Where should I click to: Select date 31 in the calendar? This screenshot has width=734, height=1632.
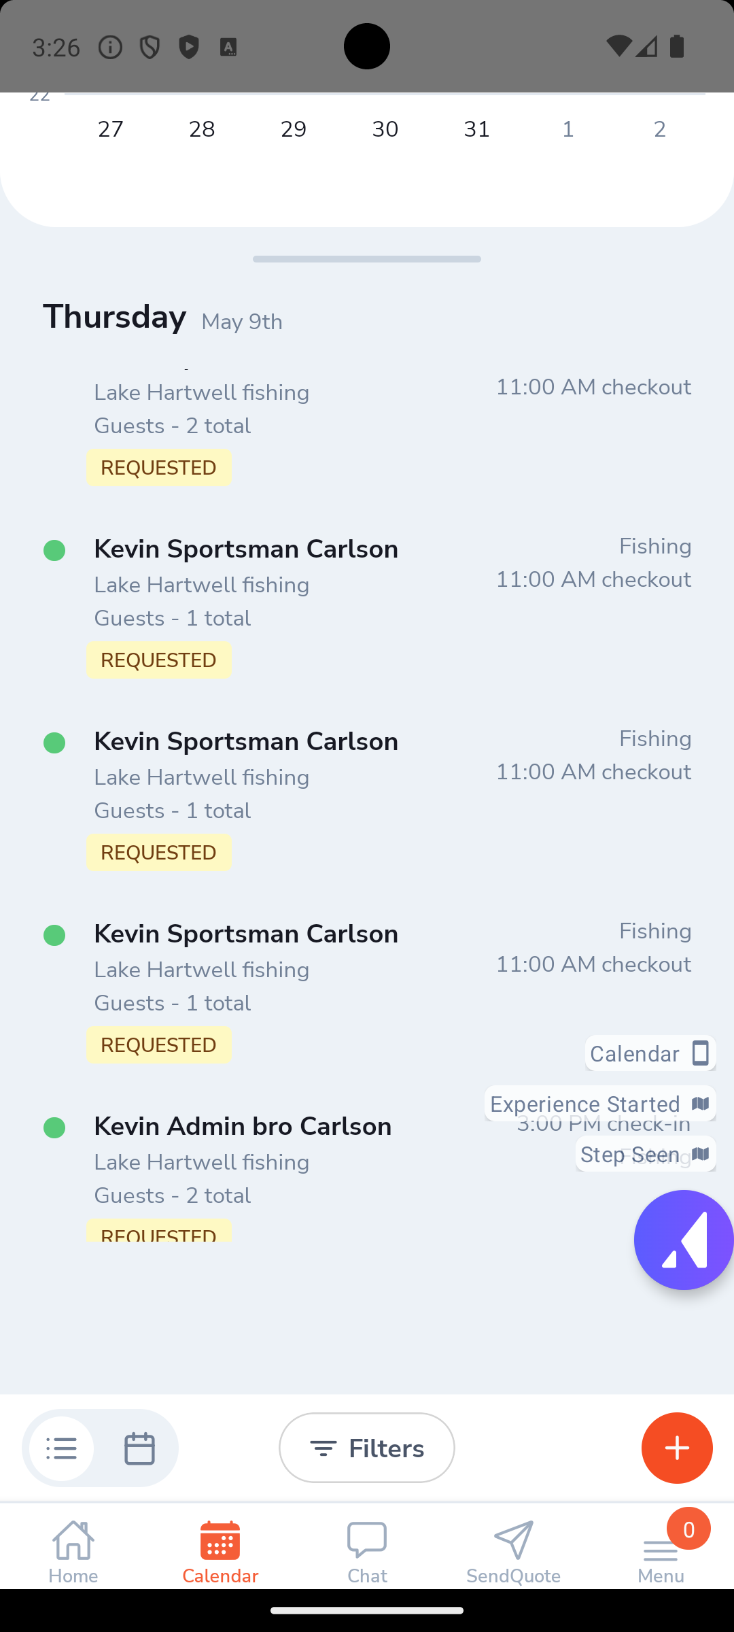click(476, 129)
